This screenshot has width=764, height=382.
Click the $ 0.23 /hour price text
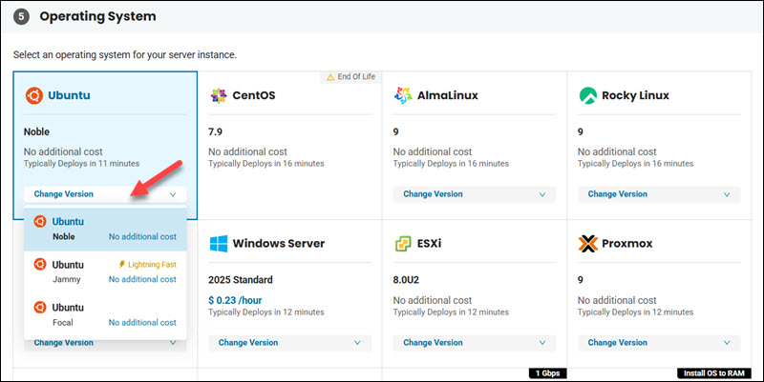(x=235, y=300)
